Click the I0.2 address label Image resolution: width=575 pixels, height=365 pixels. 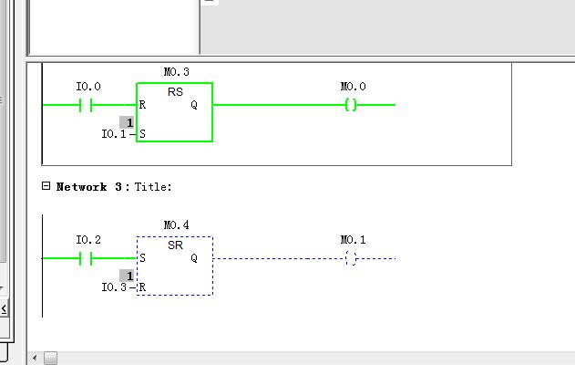coord(88,240)
